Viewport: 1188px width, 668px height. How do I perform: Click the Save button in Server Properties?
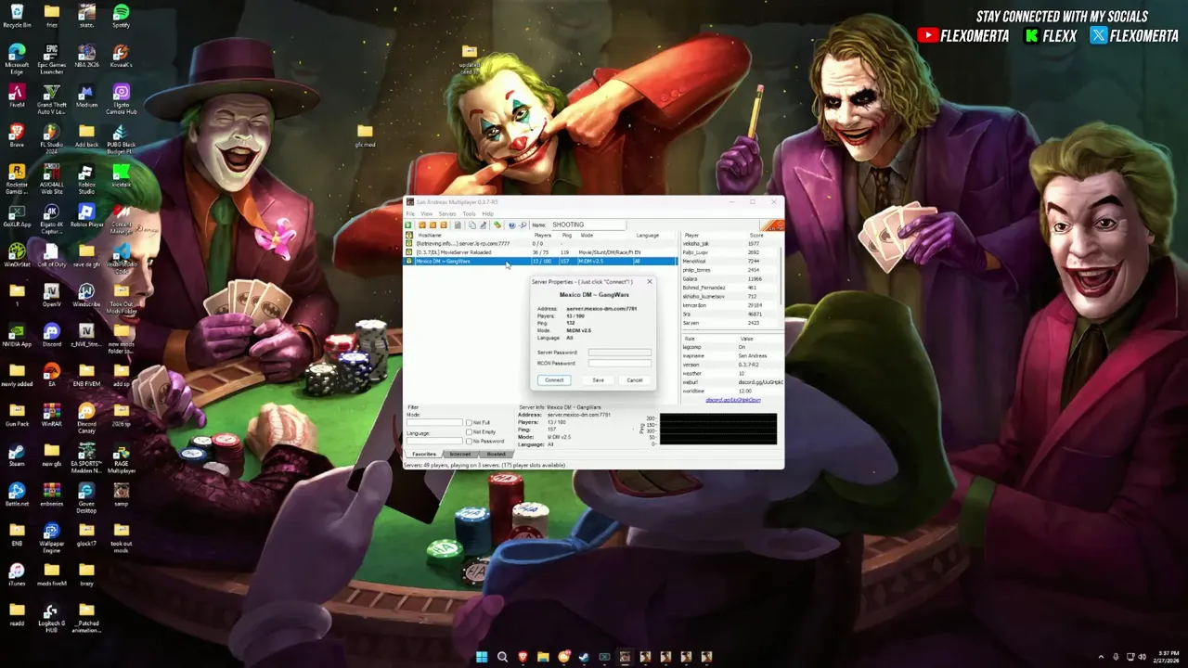click(598, 380)
